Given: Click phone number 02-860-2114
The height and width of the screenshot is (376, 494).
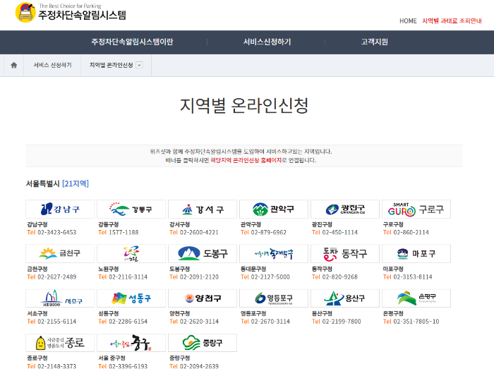Looking at the screenshot, I should [x=411, y=232].
